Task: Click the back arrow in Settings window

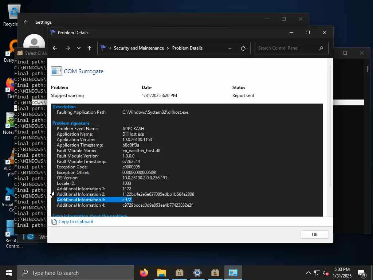Action: [26, 22]
